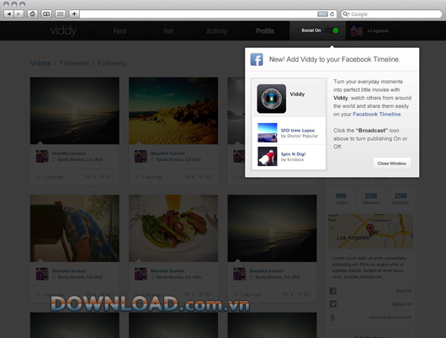Open the man with mailbox video thumbnail
This screenshot has height=338, width=446.
pos(75,228)
